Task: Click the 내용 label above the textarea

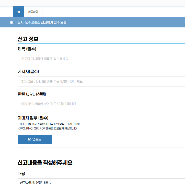Action: [21, 174]
